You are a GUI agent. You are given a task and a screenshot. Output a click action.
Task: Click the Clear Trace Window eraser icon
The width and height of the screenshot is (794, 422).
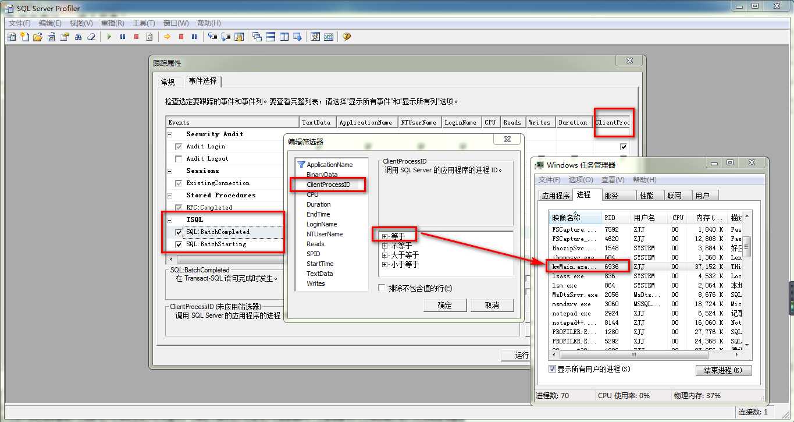click(x=91, y=37)
